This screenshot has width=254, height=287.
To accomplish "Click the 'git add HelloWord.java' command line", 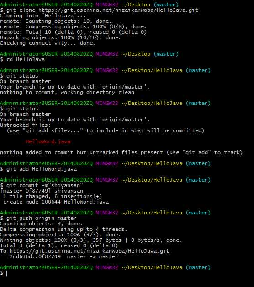I will (38, 169).
